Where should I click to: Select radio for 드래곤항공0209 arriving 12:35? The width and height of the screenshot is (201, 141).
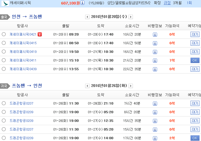pyautogui.click(x=4, y=120)
